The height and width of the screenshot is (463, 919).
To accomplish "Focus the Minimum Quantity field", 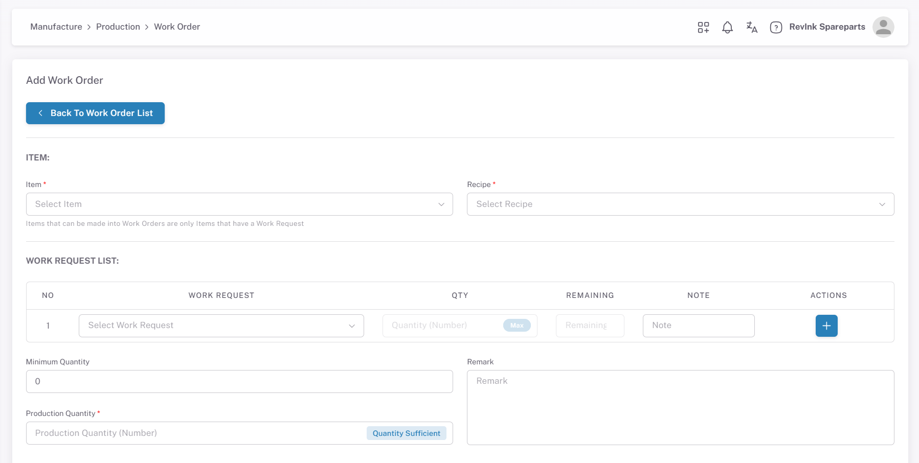I will (239, 381).
